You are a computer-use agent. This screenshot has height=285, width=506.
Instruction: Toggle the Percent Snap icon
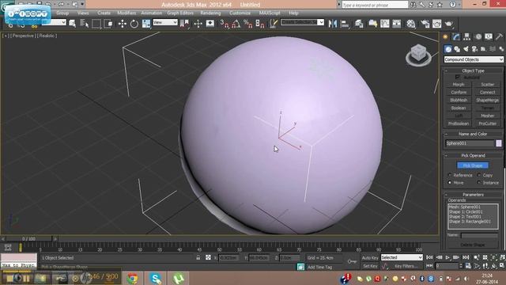point(247,24)
